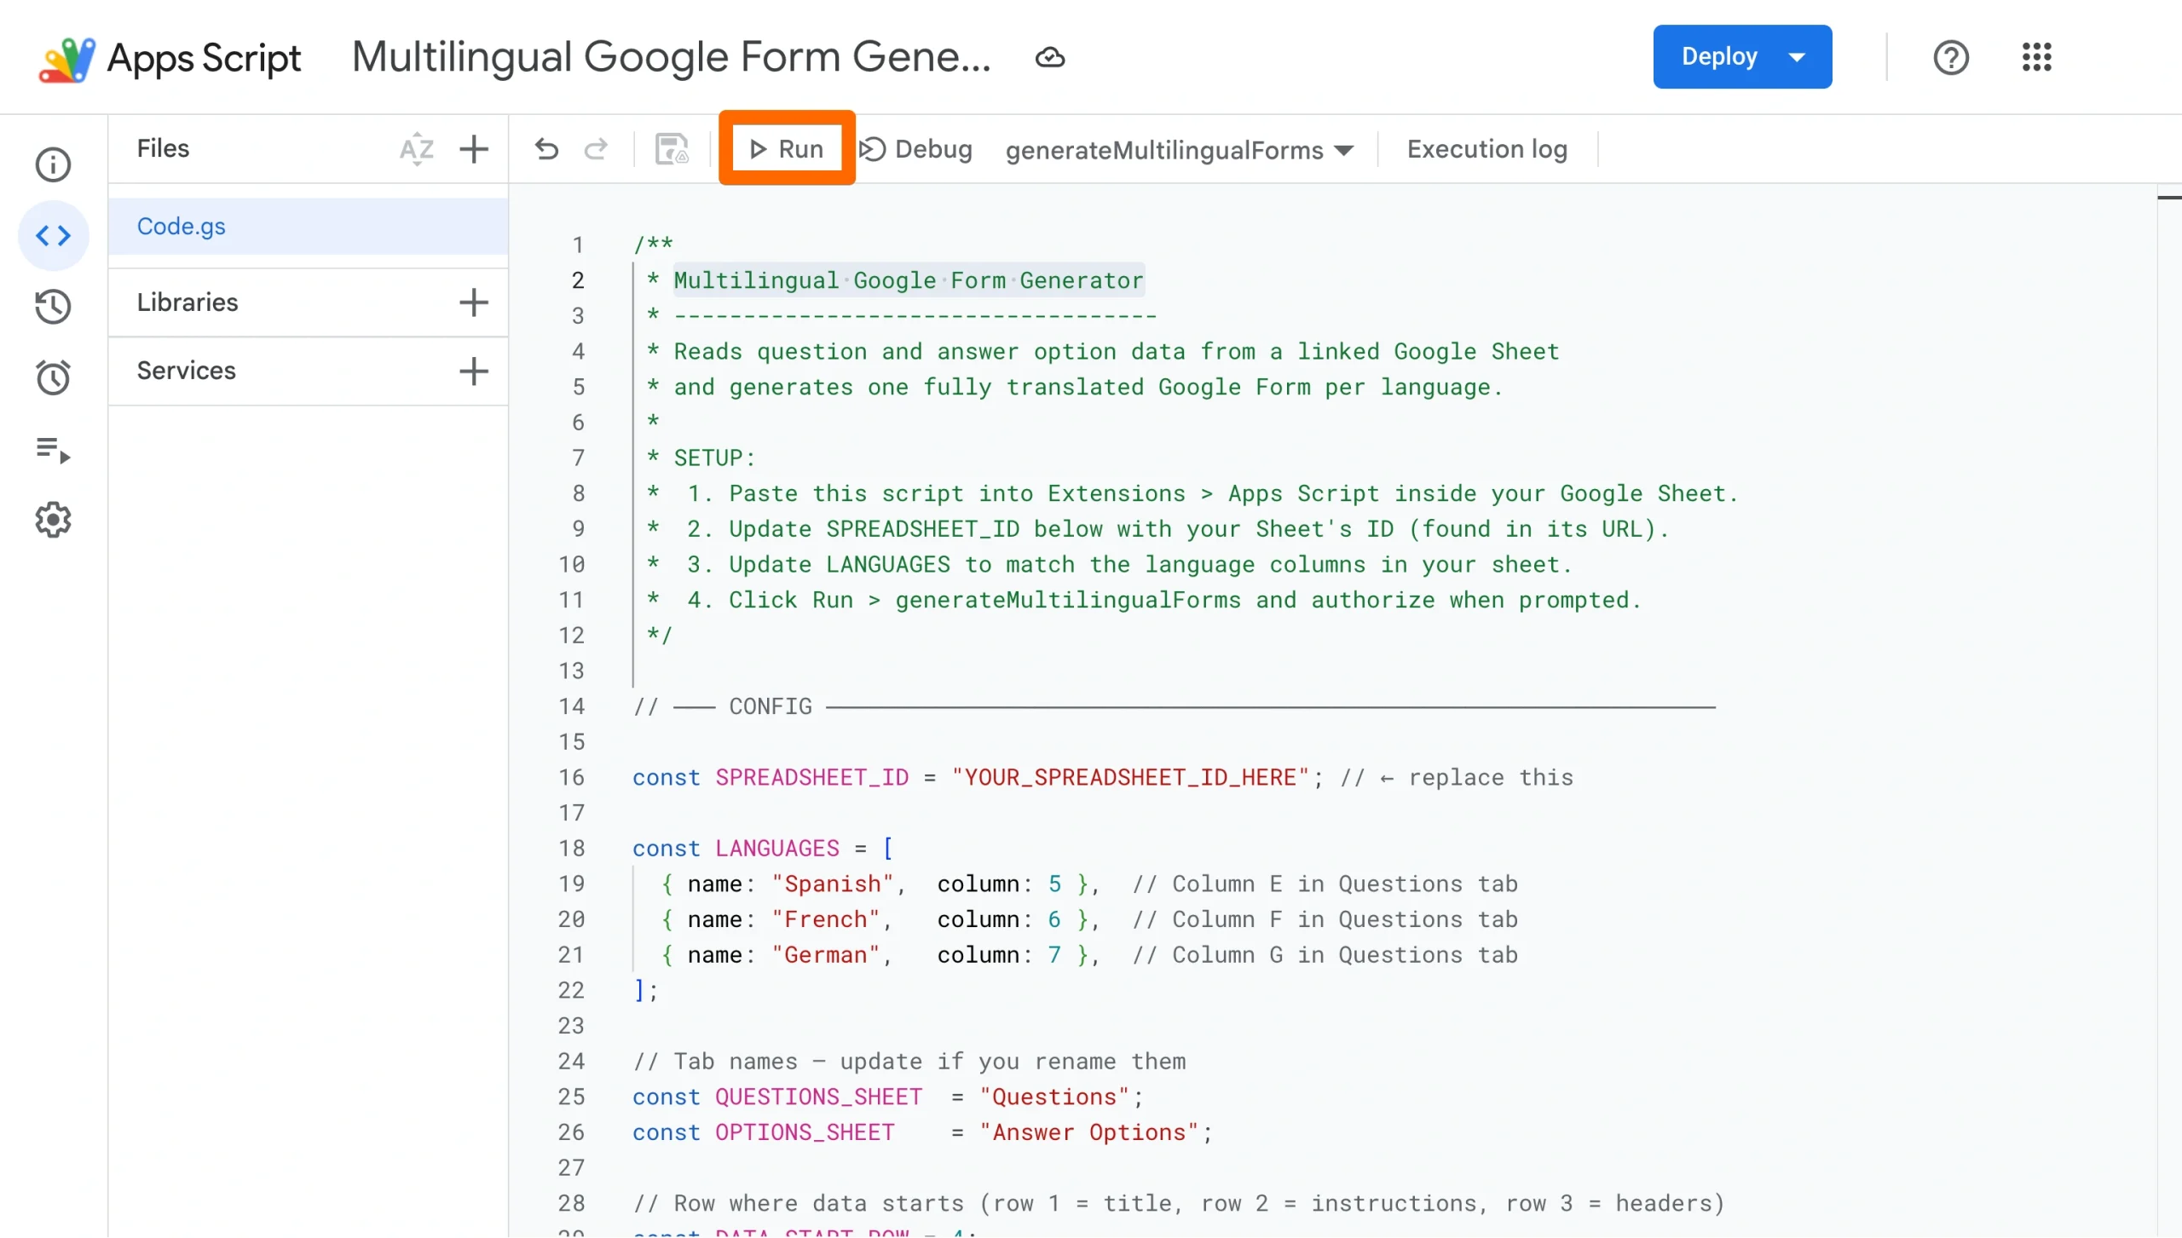Click "Spanish" string on line 19
Screen dimensions: 2182x1238
point(832,884)
